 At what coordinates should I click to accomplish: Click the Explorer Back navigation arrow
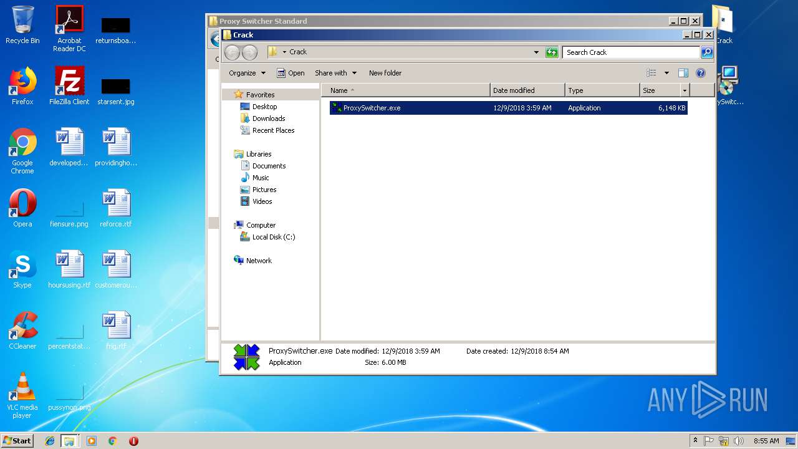click(x=232, y=52)
